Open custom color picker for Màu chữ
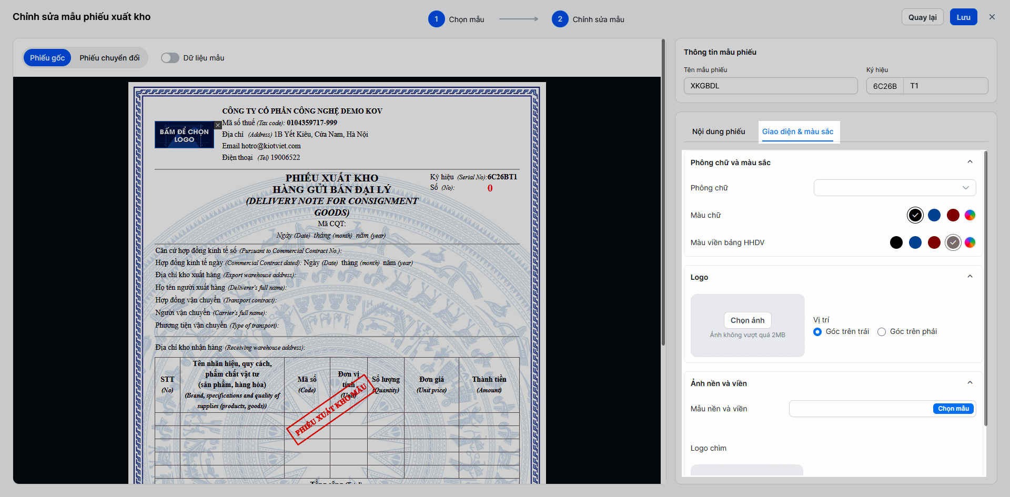 [x=970, y=215]
